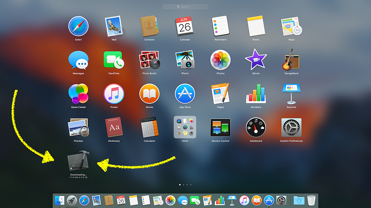Open Messages from the Dock
This screenshot has height=208, width=371.
[x=183, y=201]
